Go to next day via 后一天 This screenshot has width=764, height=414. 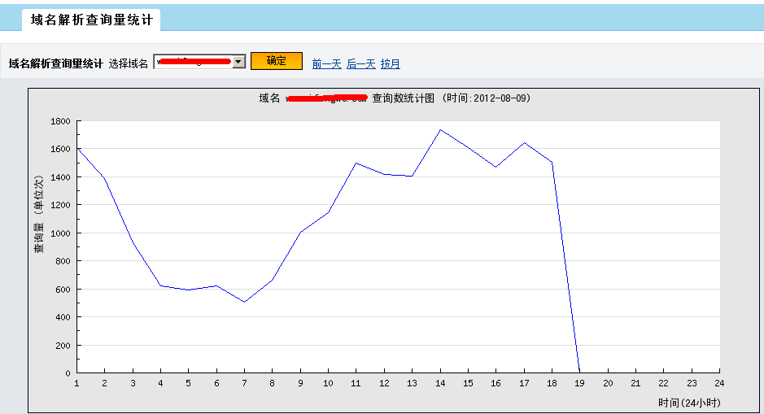[360, 63]
